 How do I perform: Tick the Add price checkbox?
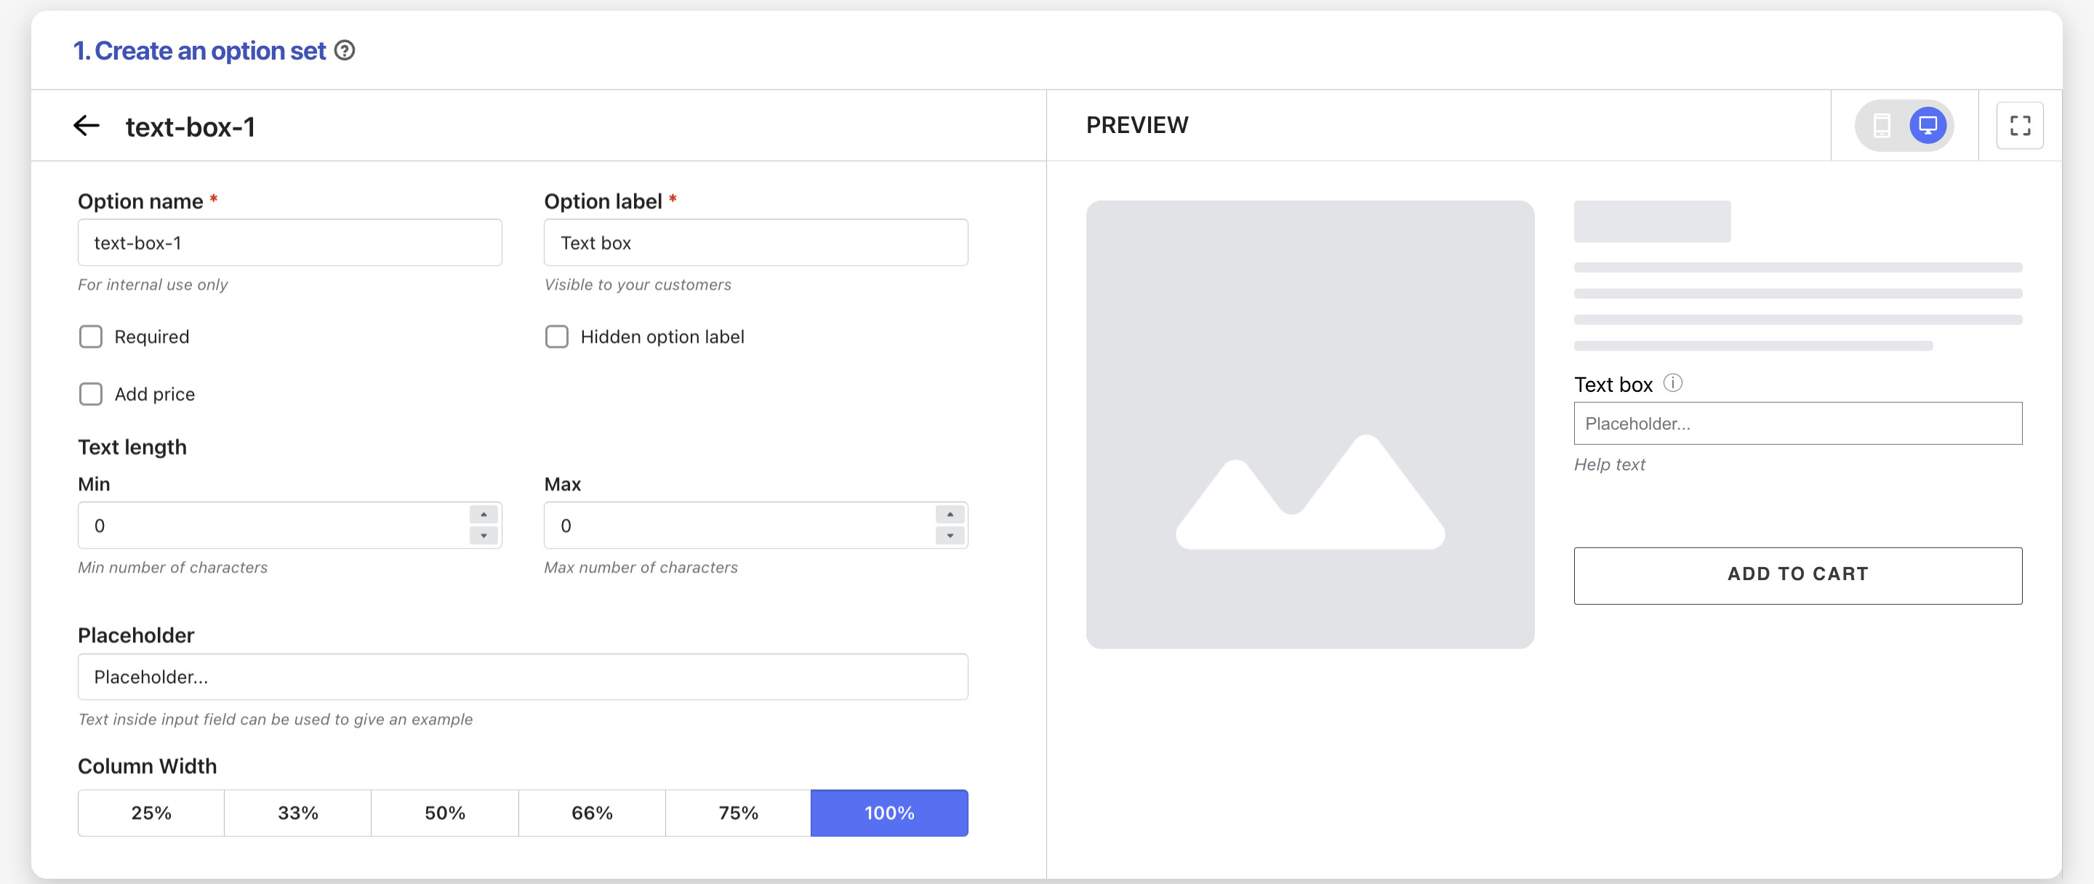coord(91,394)
